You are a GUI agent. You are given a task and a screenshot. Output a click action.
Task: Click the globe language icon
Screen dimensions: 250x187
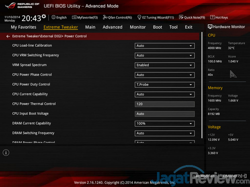point(53,17)
